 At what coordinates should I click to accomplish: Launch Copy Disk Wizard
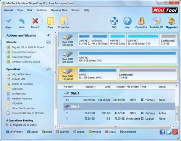click(x=21, y=57)
